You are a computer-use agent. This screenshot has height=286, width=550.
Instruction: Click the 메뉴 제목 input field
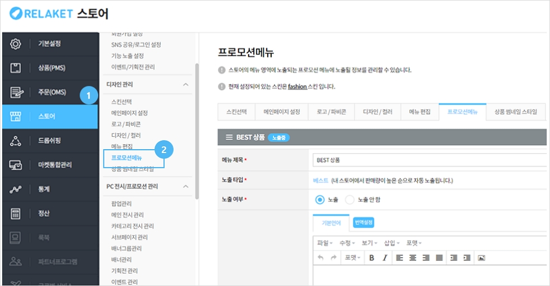point(429,160)
